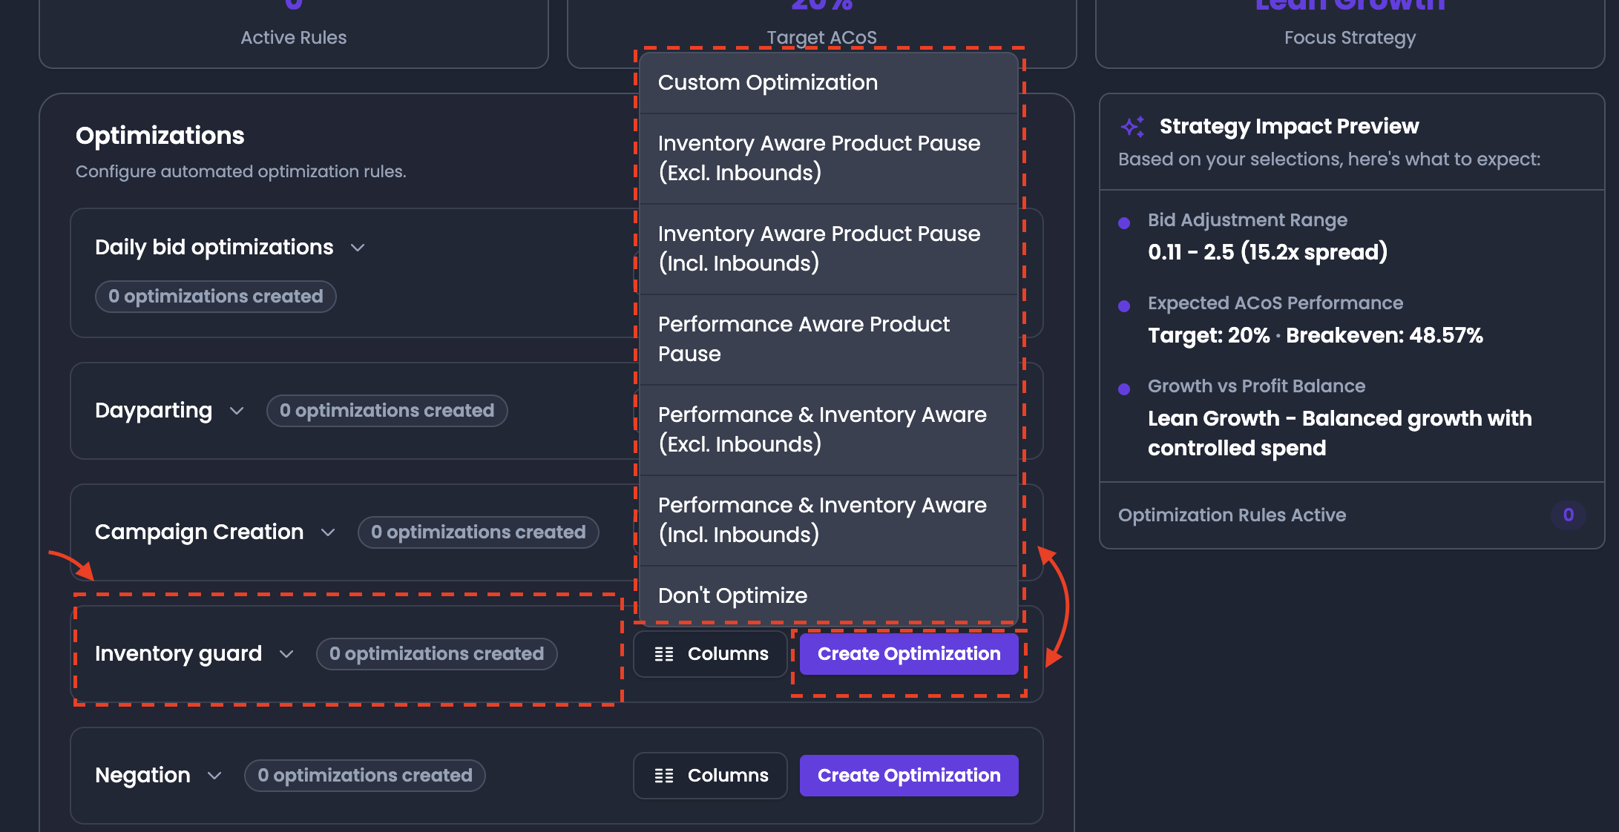Click 'Expected ACoS Performance' label
This screenshot has width=1619, height=832.
tap(1275, 303)
